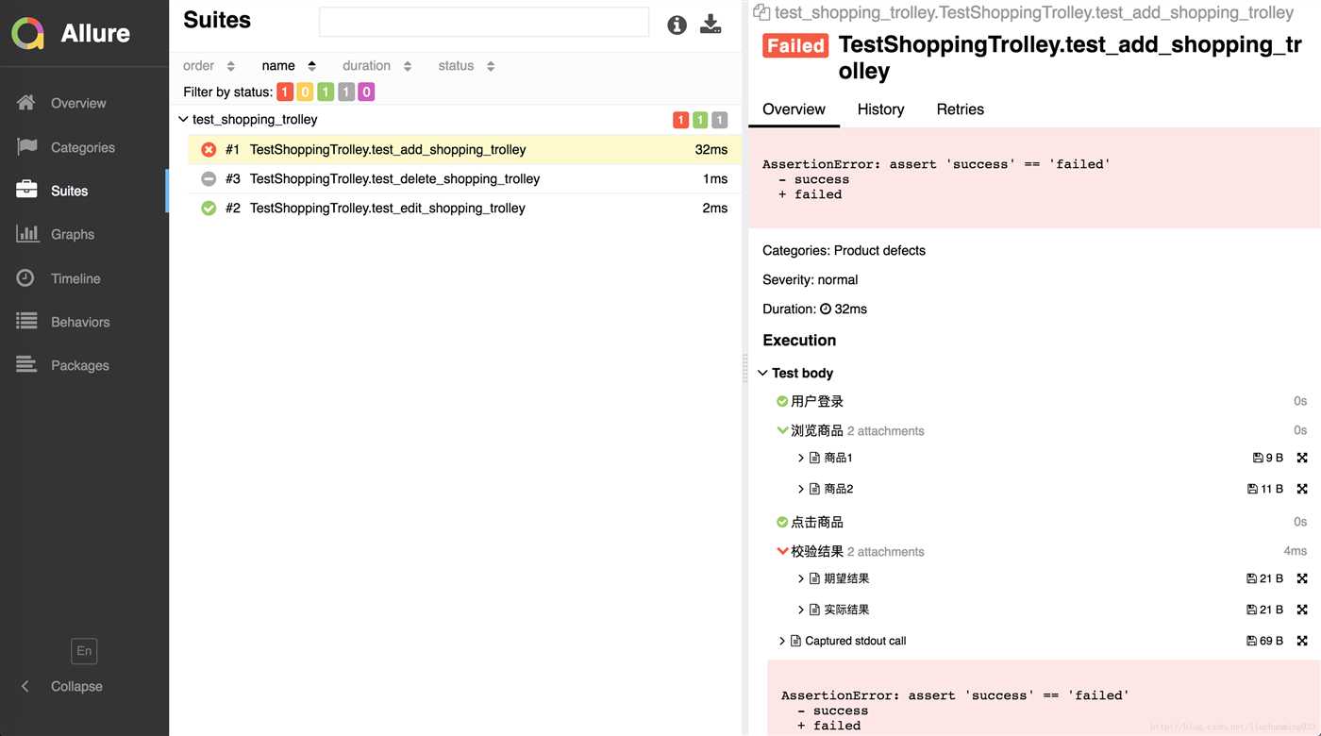1321x736 pixels.
Task: Click the Timeline clock icon
Action: (25, 278)
